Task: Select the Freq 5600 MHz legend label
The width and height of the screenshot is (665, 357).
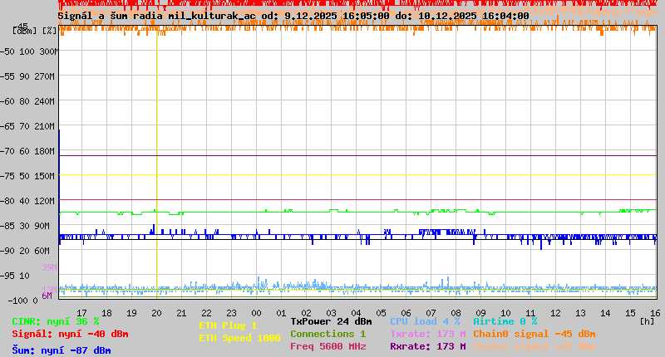Action: click(x=328, y=346)
